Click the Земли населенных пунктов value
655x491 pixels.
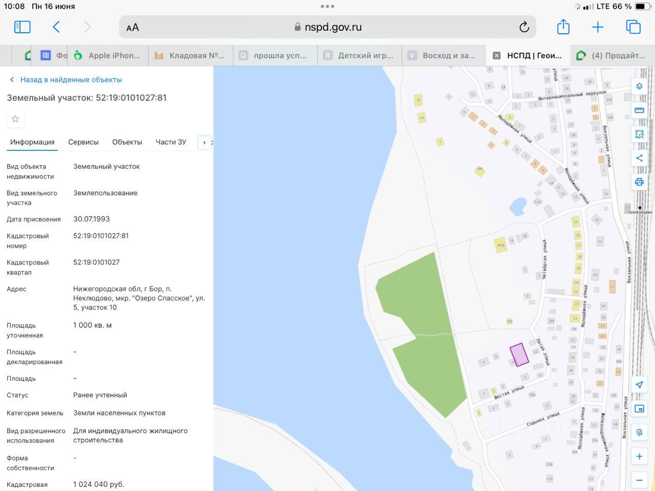[x=119, y=413]
